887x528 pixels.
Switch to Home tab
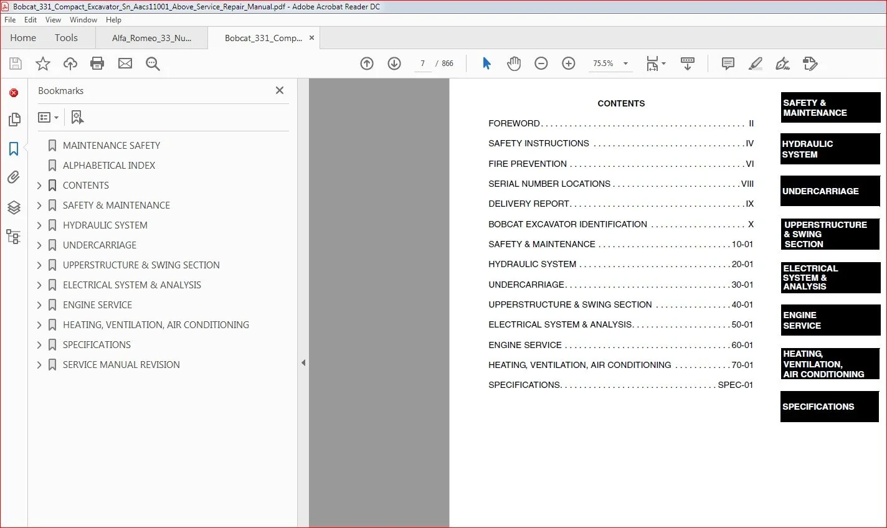tap(23, 38)
